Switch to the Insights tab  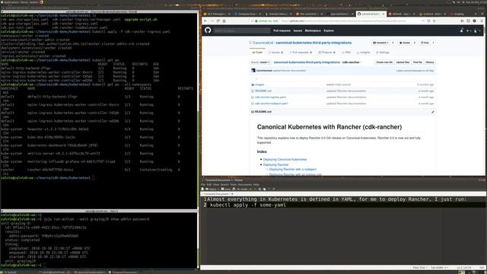(364, 53)
